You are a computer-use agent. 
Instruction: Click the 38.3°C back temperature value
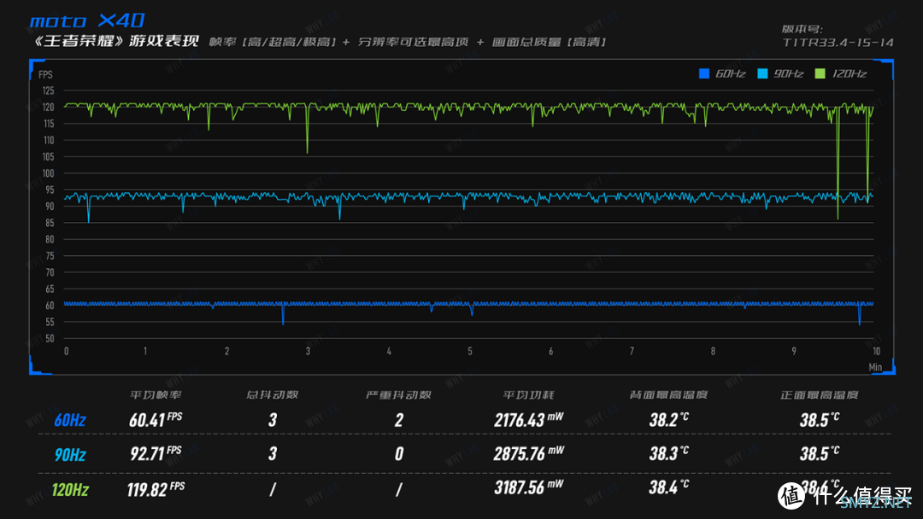pyautogui.click(x=668, y=453)
